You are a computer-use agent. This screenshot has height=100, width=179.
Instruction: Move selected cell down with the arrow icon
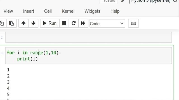pos(33,23)
